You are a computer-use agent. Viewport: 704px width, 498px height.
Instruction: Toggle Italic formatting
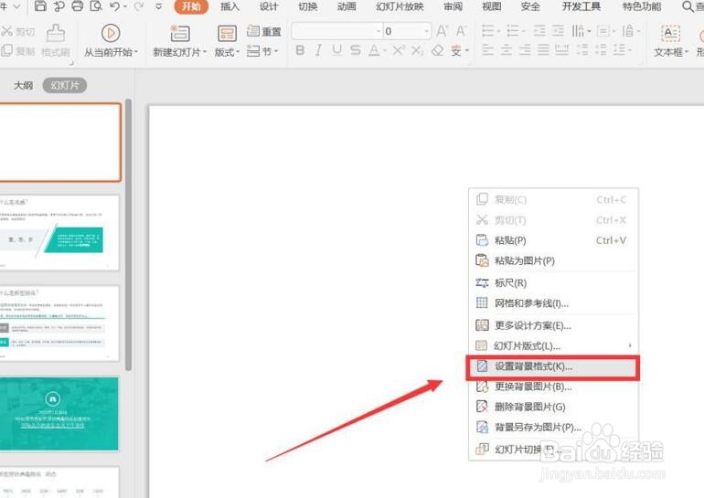(318, 50)
